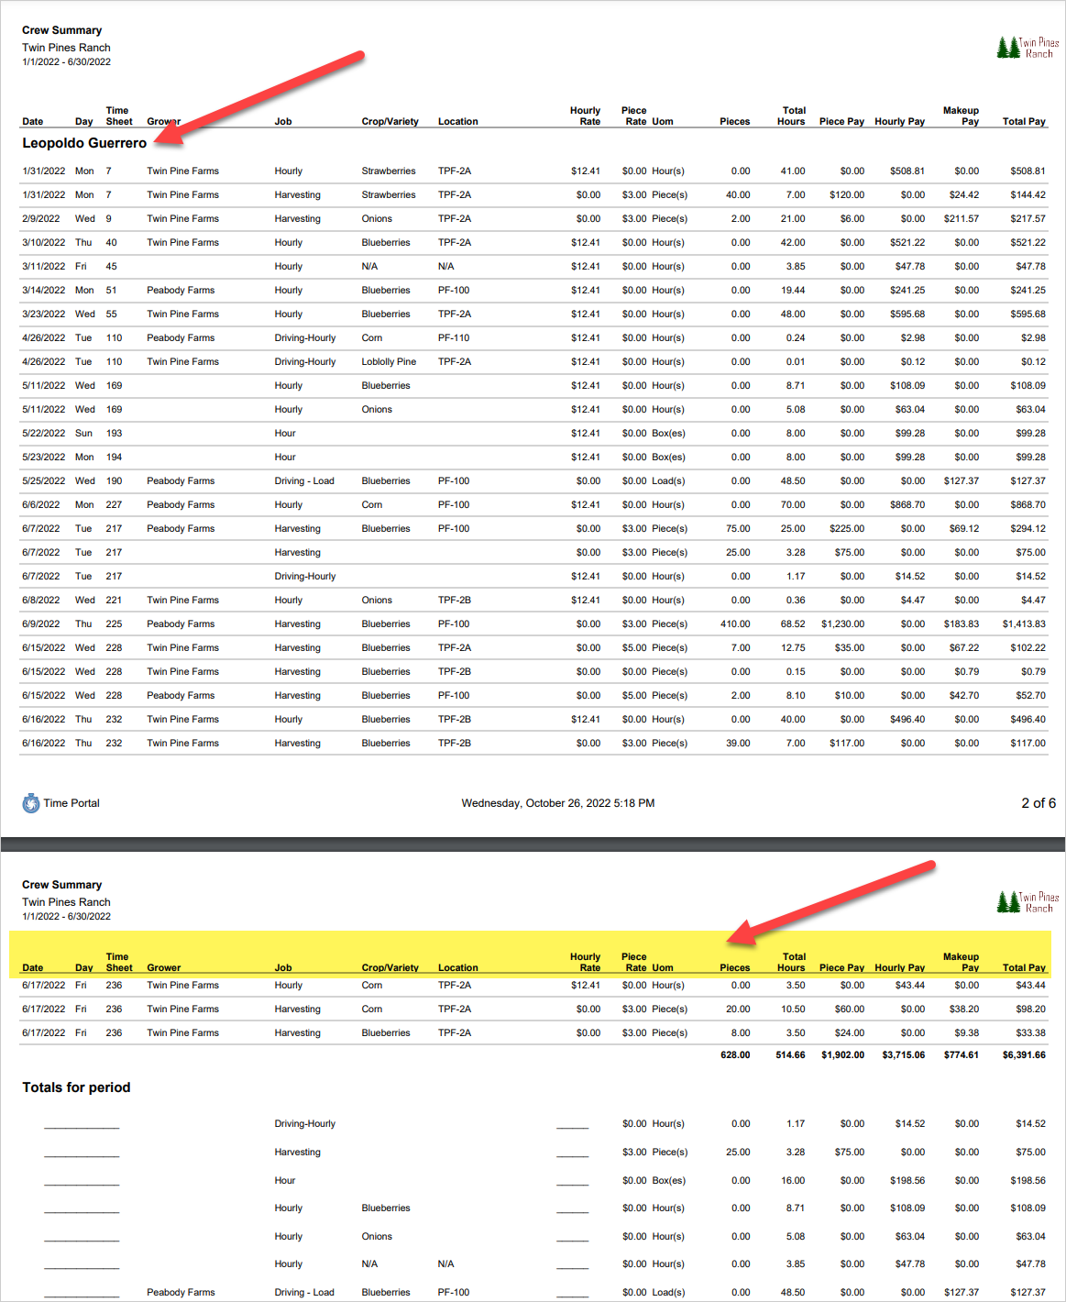The width and height of the screenshot is (1066, 1302).
Task: Click the $774.61 makeup pay sum
Action: 961,1055
